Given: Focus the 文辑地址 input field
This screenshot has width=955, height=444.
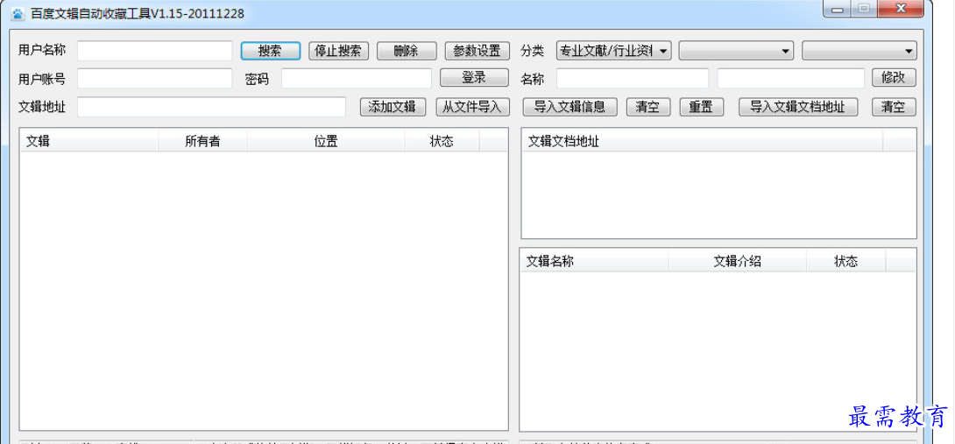Looking at the screenshot, I should 211,107.
